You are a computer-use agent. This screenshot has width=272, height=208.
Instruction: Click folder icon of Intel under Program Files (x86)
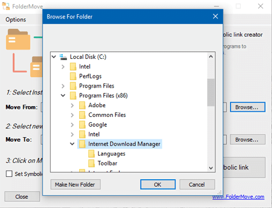82,134
